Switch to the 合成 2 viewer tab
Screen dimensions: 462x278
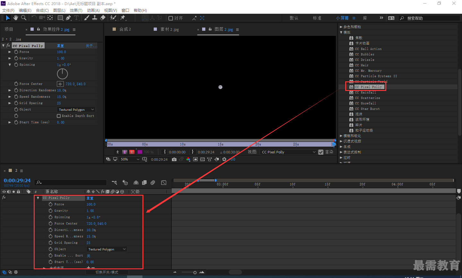coord(125,29)
